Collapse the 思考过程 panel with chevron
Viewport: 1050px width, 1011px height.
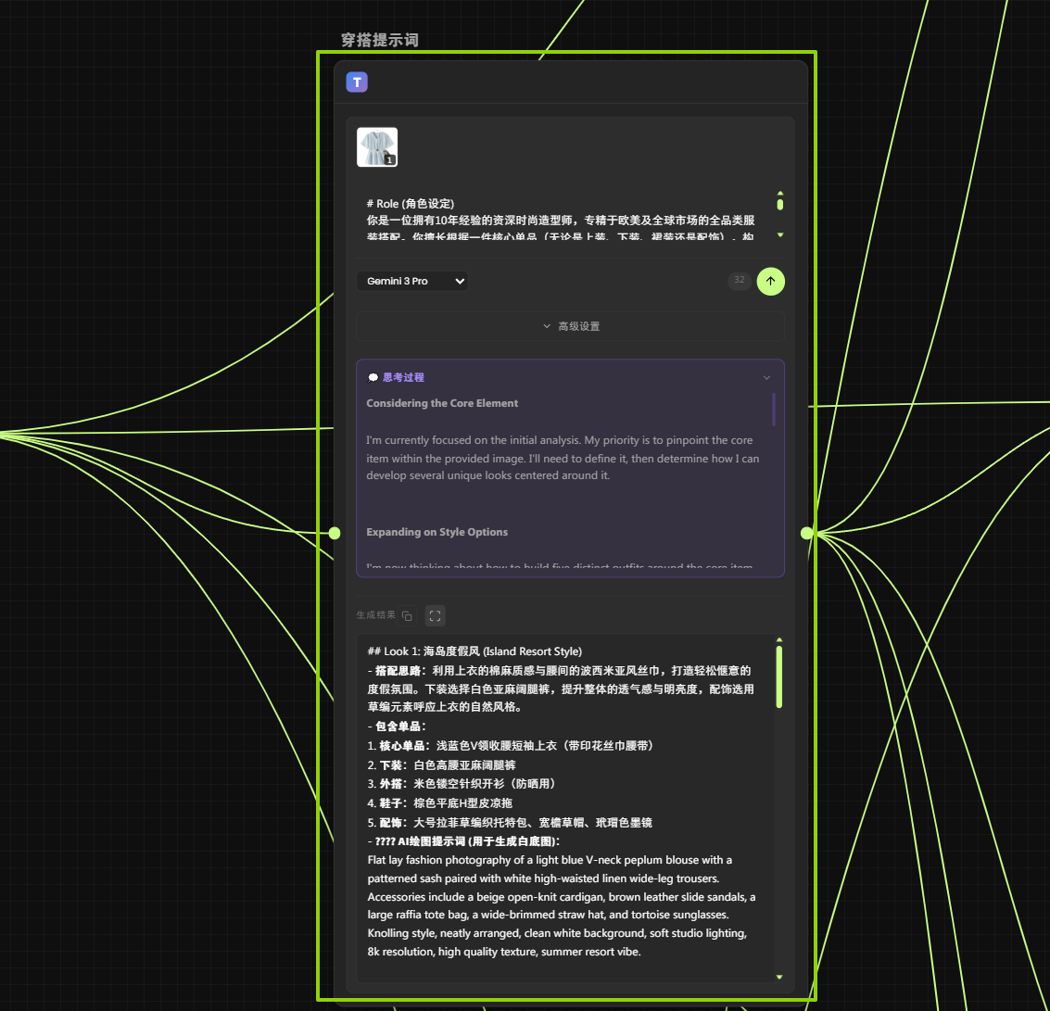[x=766, y=378]
